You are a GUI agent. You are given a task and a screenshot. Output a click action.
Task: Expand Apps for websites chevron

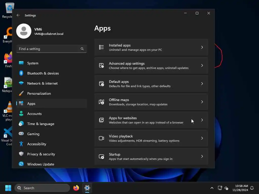(x=202, y=120)
